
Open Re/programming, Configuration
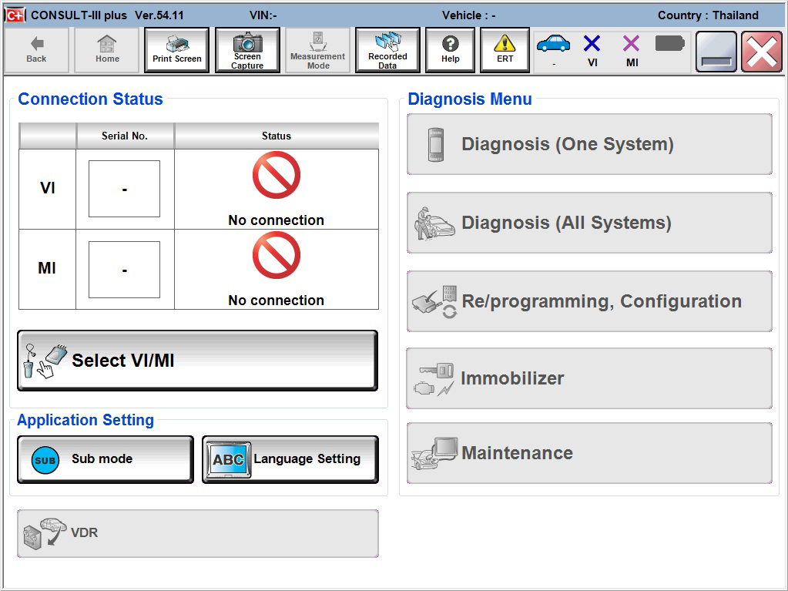click(589, 301)
